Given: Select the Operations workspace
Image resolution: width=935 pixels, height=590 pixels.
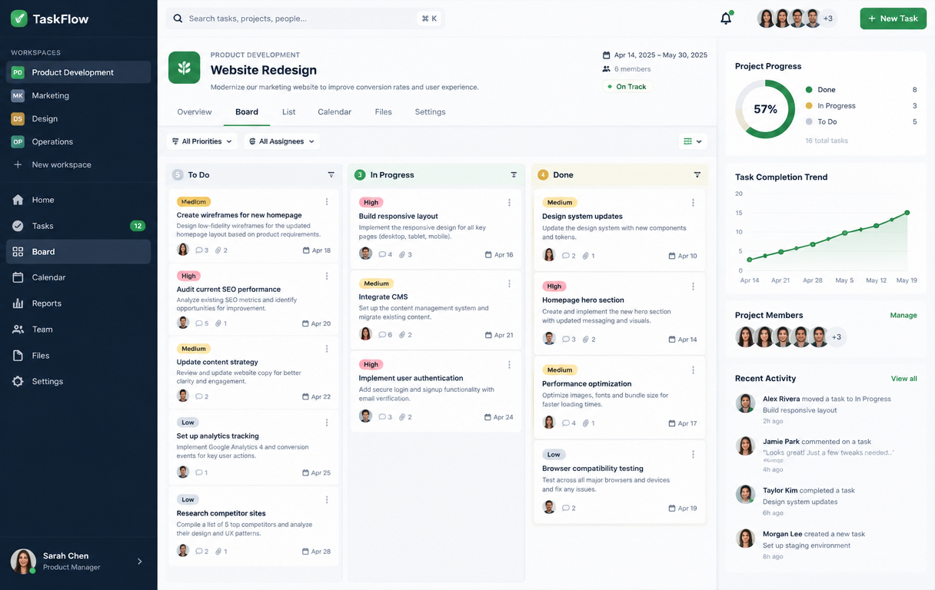Looking at the screenshot, I should [78, 141].
